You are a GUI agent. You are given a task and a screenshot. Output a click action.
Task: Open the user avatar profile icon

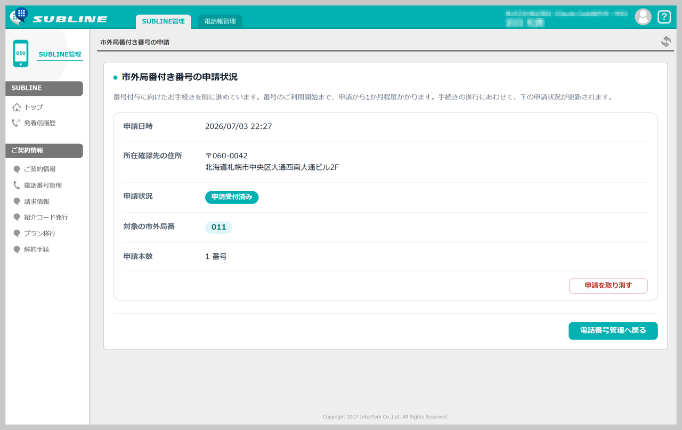643,17
